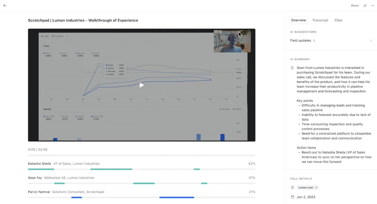
Task: Click Natasha Sheila's 42% talk share
Action: pyautogui.click(x=252, y=164)
